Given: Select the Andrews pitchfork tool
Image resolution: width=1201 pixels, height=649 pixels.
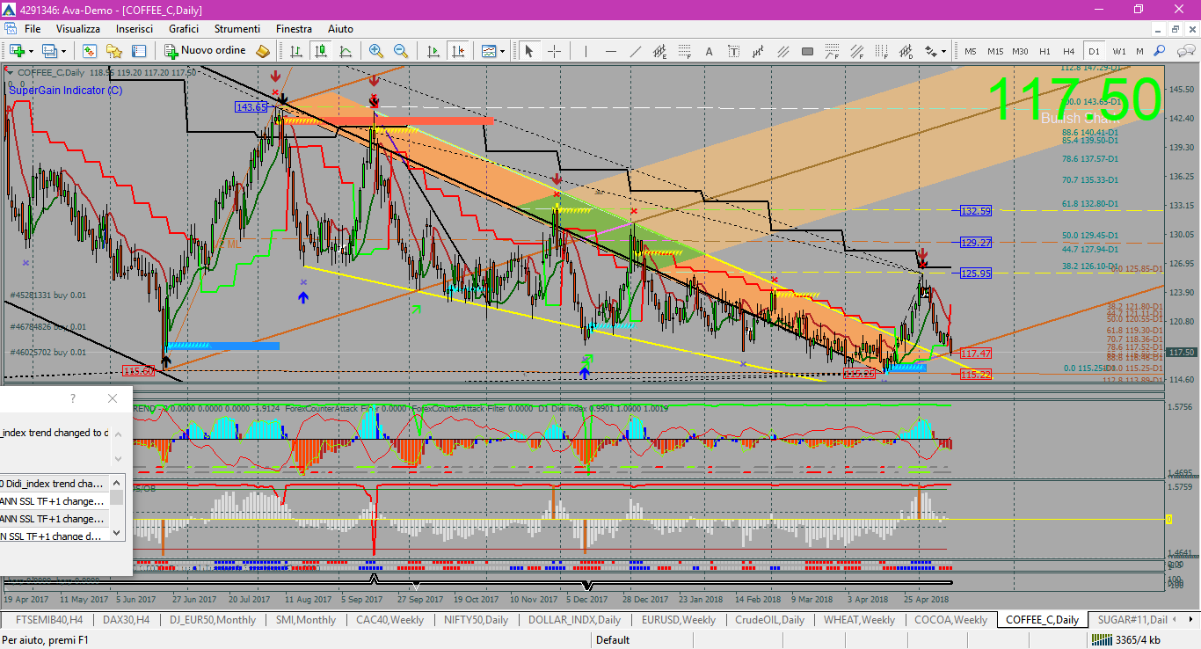Looking at the screenshot, I should point(758,51).
